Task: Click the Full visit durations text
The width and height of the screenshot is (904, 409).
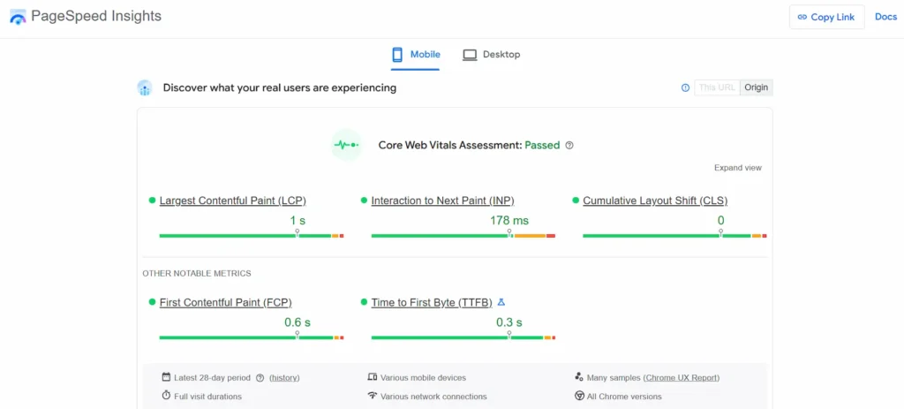Action: 208,397
